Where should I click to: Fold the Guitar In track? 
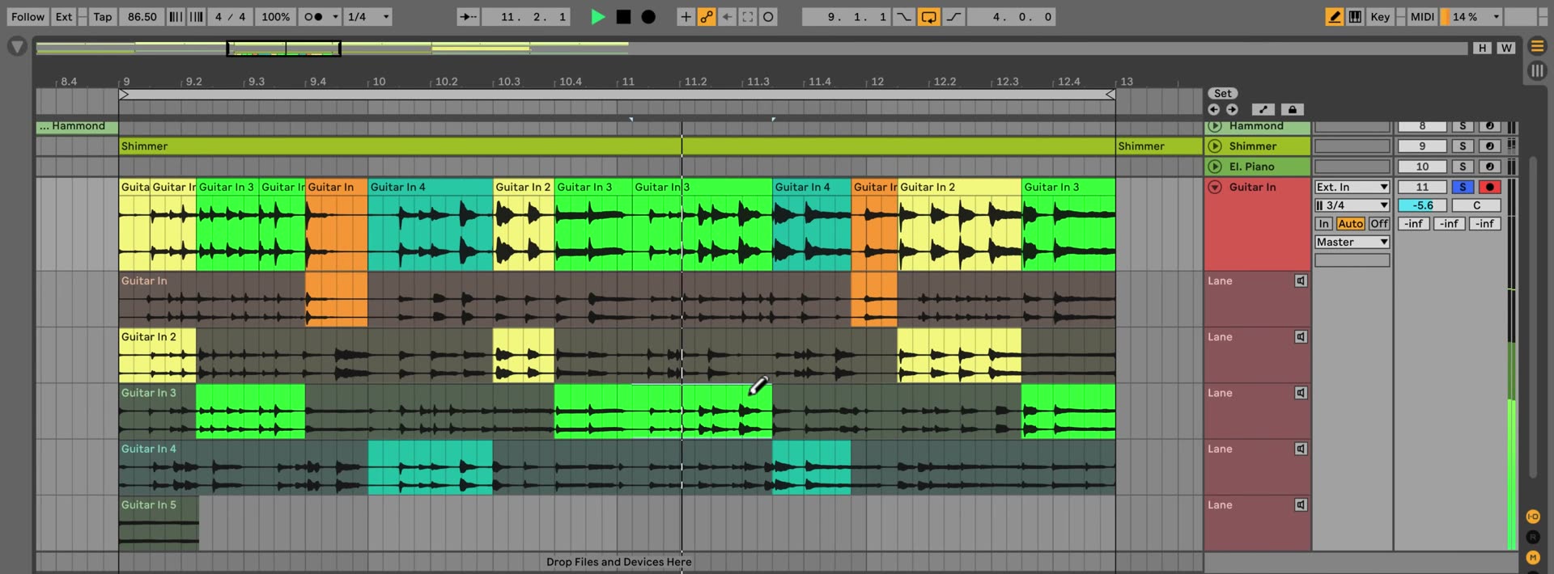click(1215, 187)
